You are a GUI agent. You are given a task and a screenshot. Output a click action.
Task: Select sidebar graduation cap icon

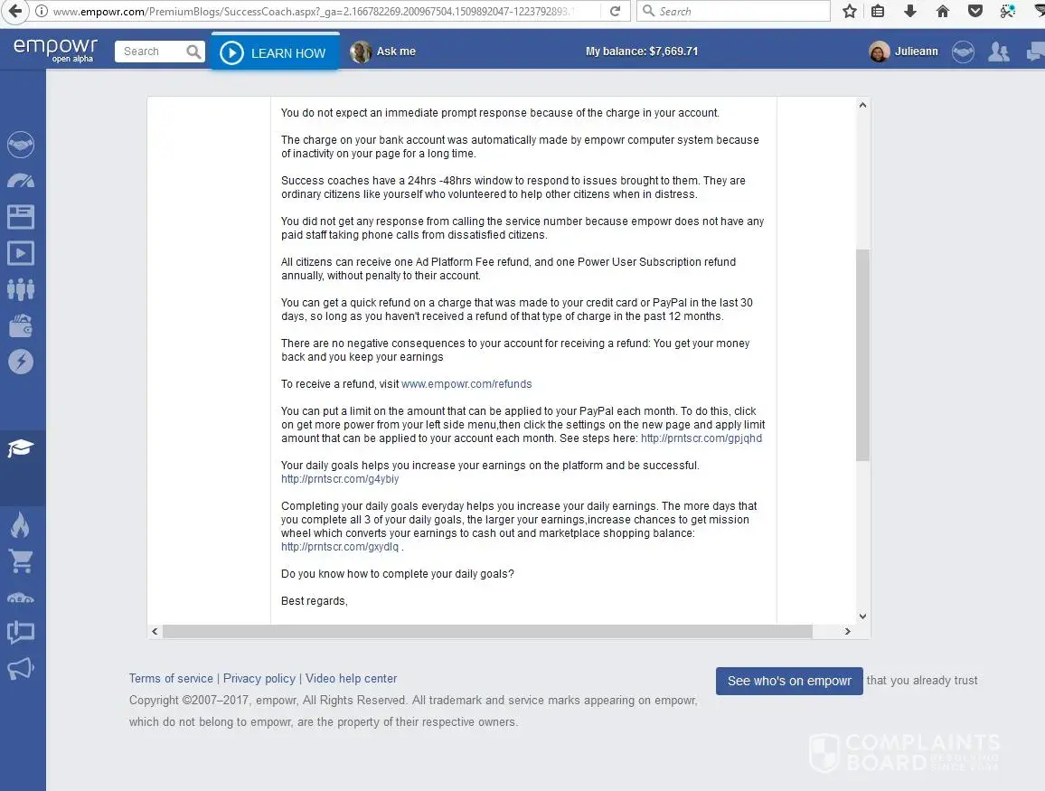point(21,448)
